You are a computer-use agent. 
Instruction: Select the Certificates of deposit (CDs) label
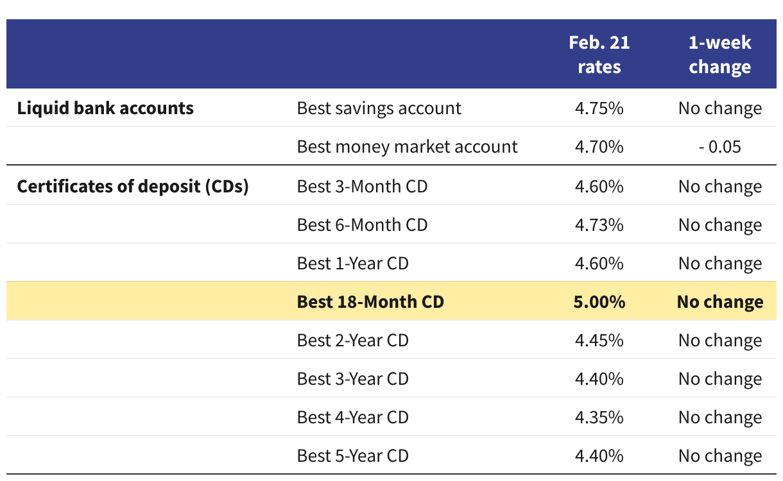132,186
